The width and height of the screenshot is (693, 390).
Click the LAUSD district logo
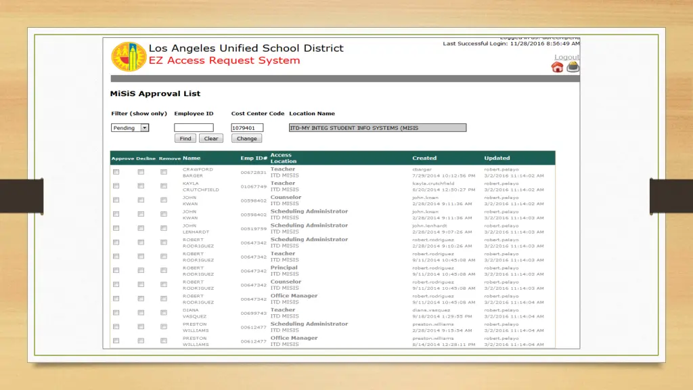click(x=129, y=57)
